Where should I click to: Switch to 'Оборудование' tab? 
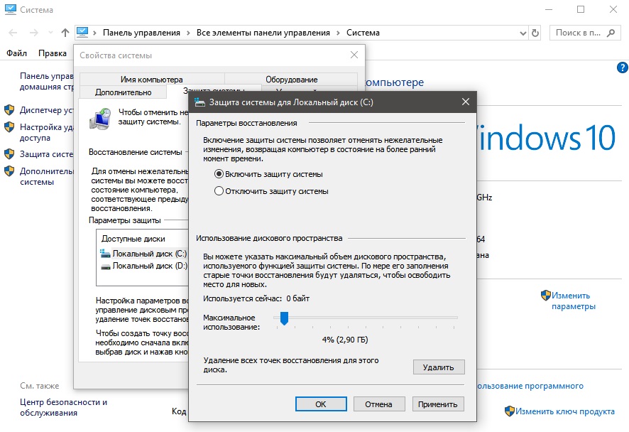(x=291, y=79)
